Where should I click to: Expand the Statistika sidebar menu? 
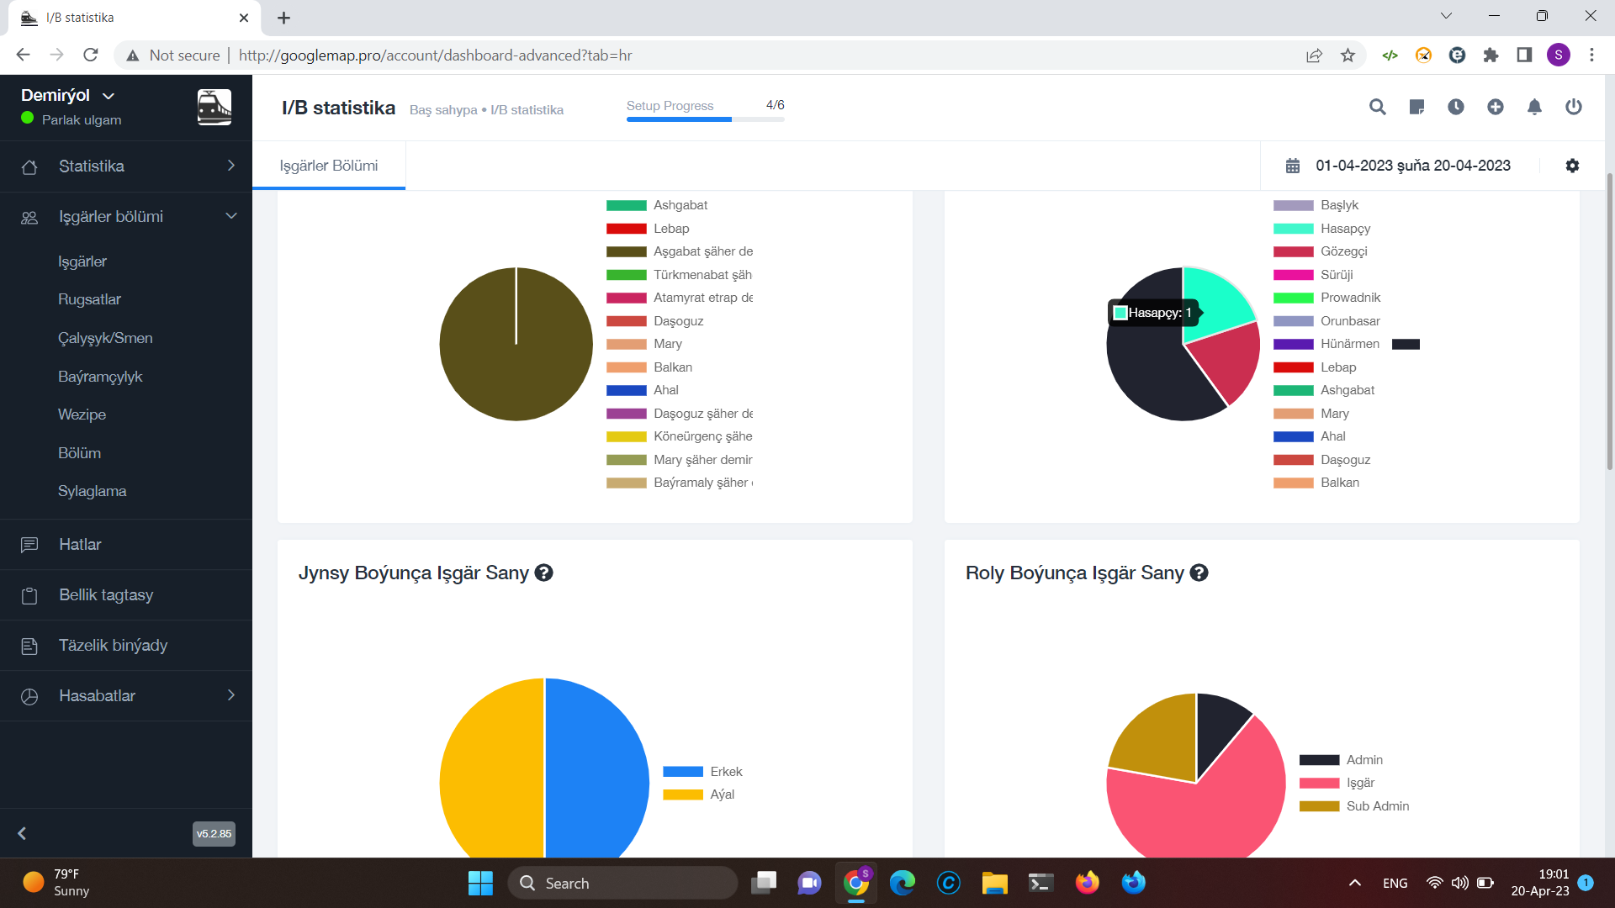126,166
